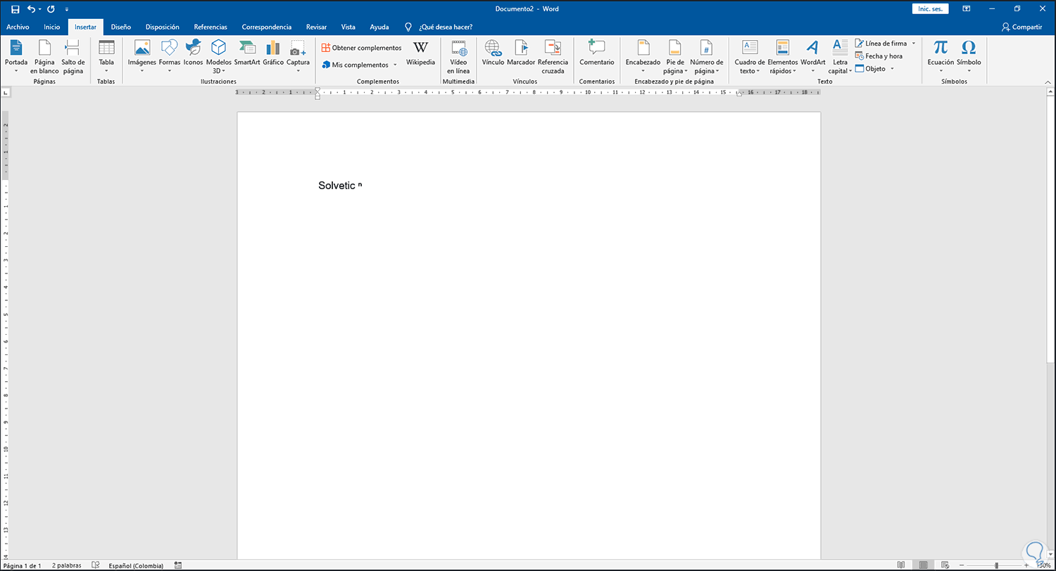The height and width of the screenshot is (571, 1056).
Task: Switch to the Disposición tab
Action: (163, 27)
